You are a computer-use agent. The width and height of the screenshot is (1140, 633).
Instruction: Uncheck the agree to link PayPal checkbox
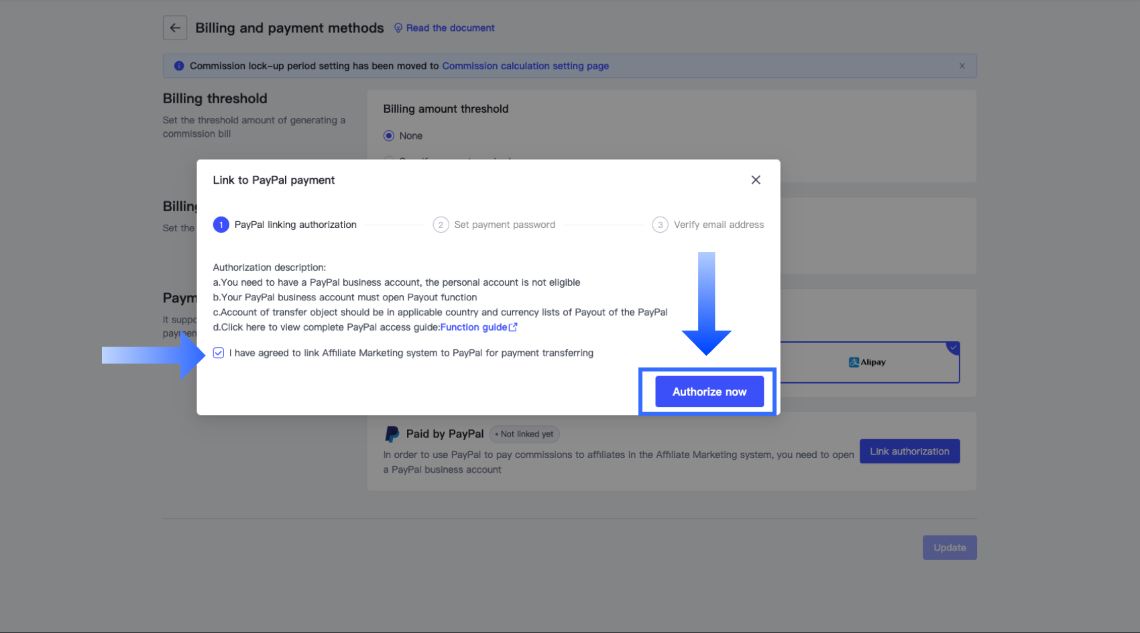pos(219,353)
